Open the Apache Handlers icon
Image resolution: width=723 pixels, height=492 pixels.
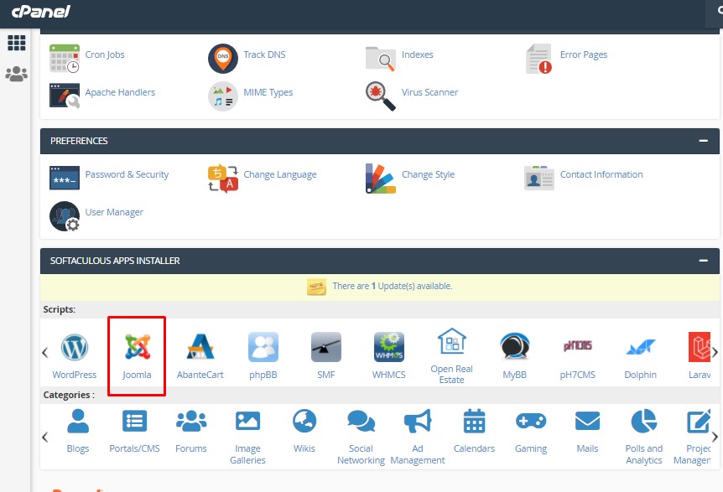click(64, 96)
